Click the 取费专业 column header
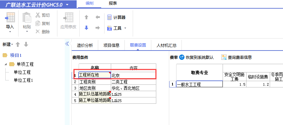 [199, 72]
